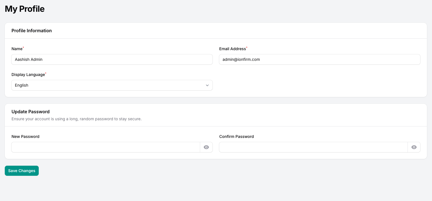This screenshot has width=432, height=201.
Task: Select the Confirm Password text box
Action: [x=313, y=147]
